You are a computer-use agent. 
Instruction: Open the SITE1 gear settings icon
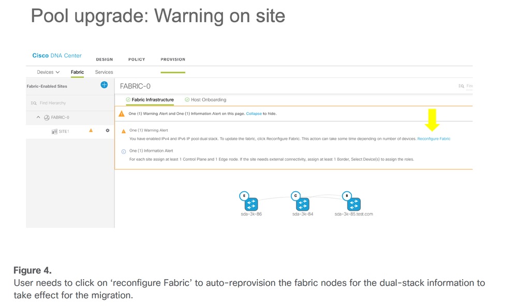(108, 131)
